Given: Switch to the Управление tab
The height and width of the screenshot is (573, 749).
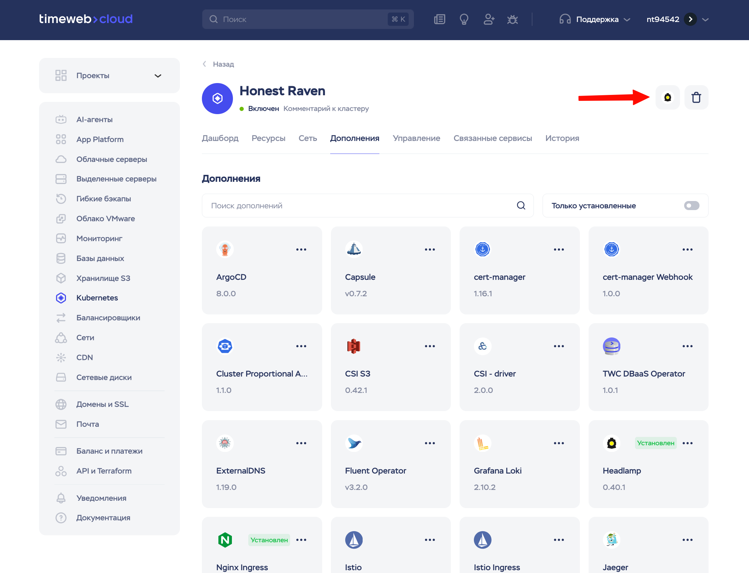Looking at the screenshot, I should point(416,138).
